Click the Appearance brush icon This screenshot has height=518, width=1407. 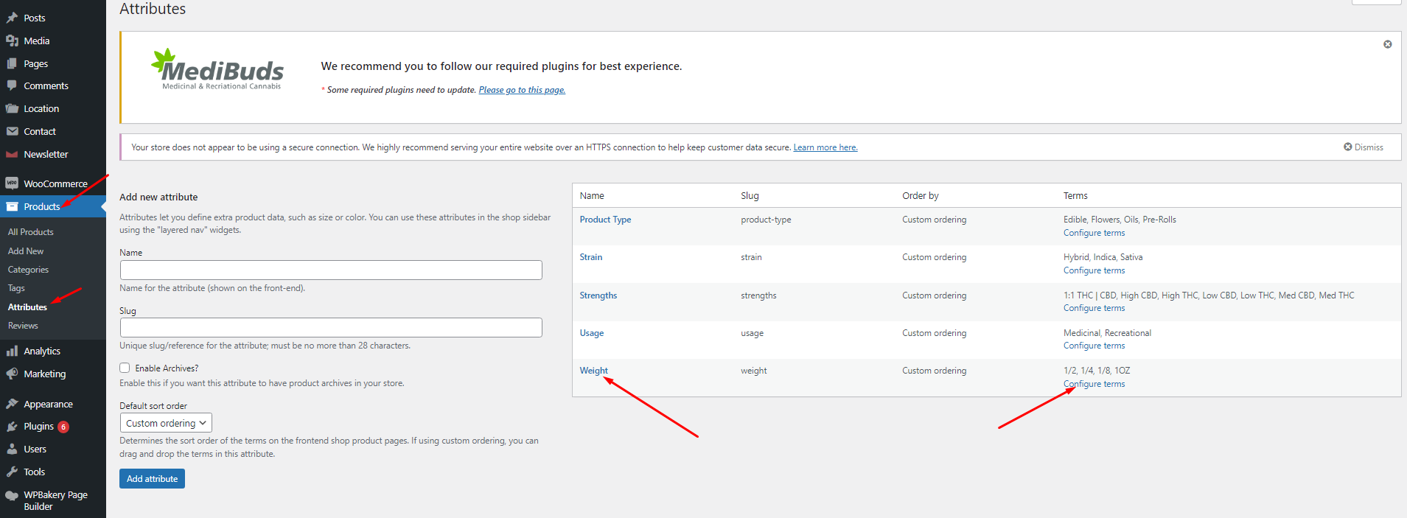point(12,404)
